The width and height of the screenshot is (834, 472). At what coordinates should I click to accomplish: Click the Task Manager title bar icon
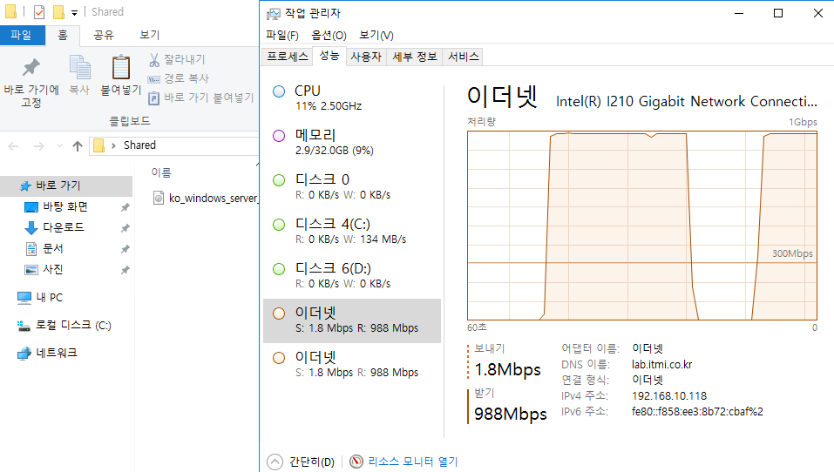[274, 13]
